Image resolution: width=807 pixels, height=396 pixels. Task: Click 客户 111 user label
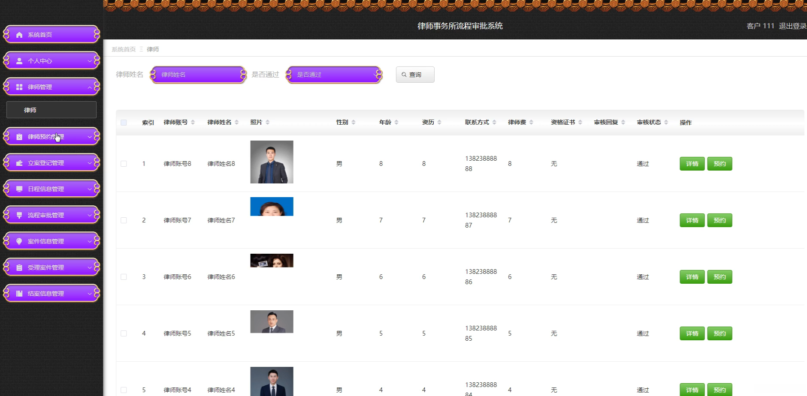coord(760,26)
